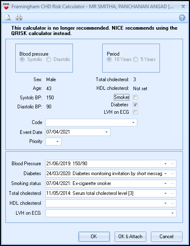Untick the Diabetes checkbox
This screenshot has height=246, width=190.
(135, 105)
